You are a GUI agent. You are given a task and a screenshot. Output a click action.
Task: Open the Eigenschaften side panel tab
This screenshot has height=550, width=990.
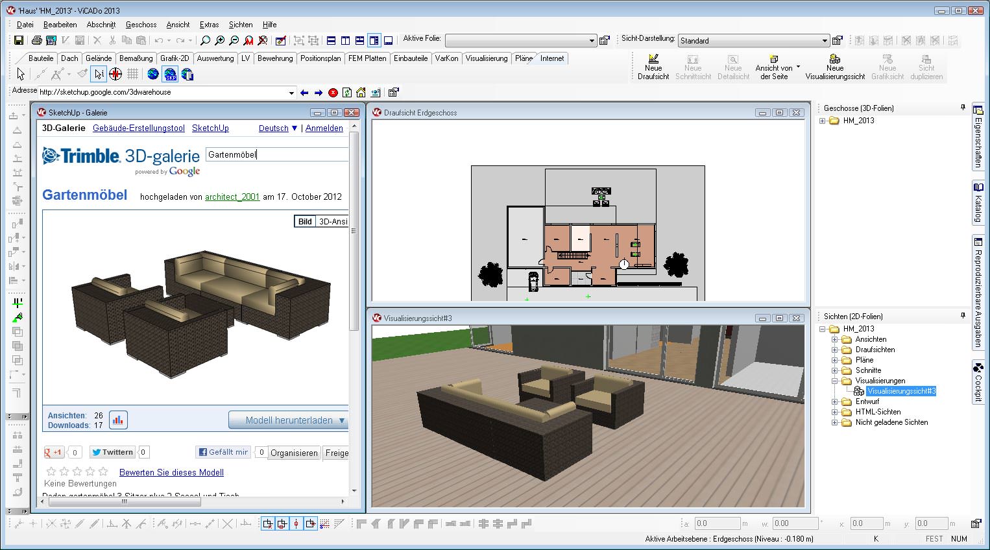tap(978, 136)
